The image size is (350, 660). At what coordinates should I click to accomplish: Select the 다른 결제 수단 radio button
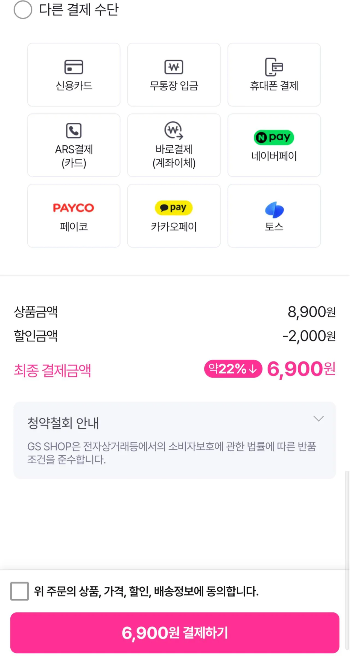pos(23,10)
